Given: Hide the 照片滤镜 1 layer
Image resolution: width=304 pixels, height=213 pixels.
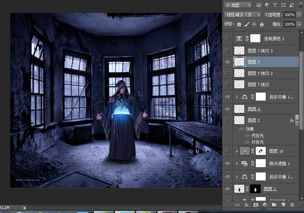Looking at the screenshot, I should pyautogui.click(x=227, y=164).
